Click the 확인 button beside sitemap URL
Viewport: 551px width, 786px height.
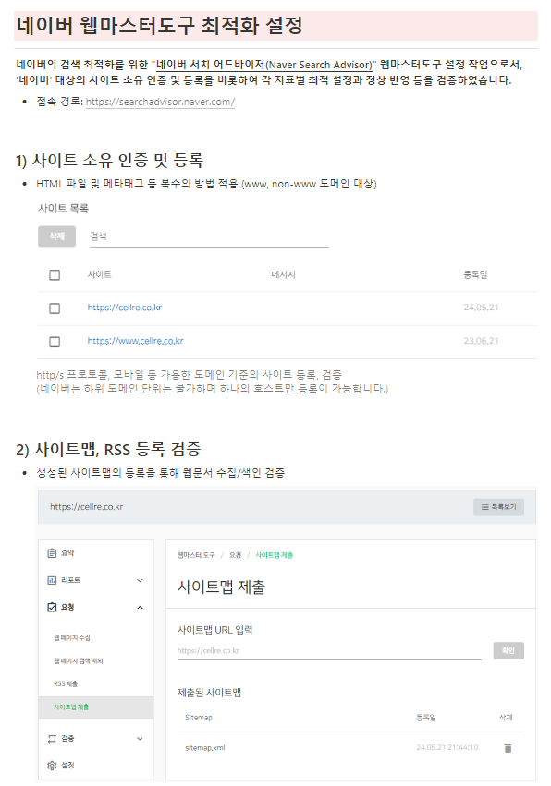[x=508, y=650]
